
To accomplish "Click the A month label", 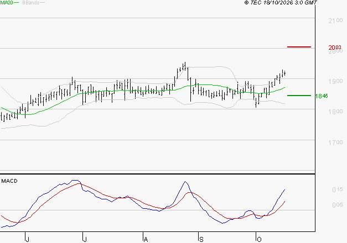I will tap(146, 240).
